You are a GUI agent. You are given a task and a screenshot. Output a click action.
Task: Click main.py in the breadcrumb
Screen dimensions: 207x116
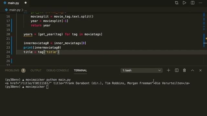point(15,10)
